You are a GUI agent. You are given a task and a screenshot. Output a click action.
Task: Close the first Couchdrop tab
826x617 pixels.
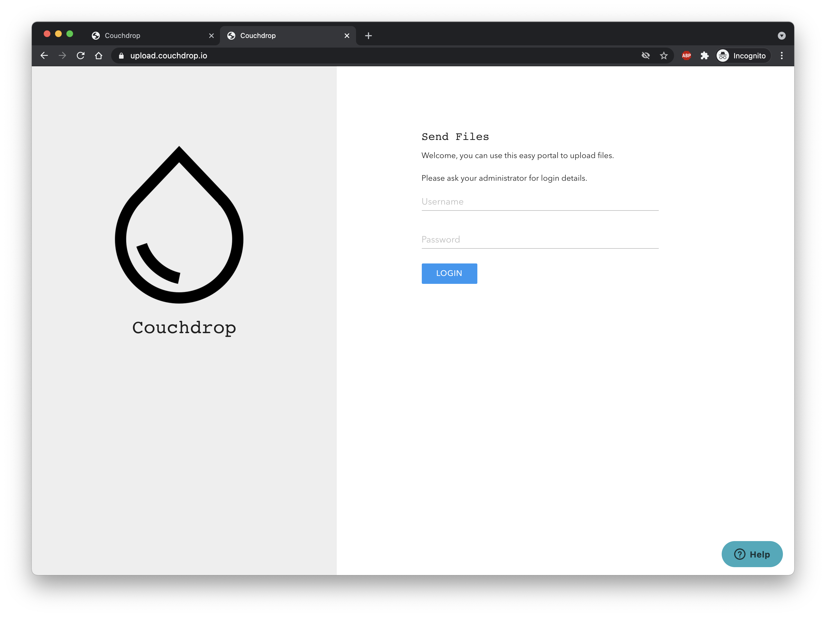pos(211,36)
